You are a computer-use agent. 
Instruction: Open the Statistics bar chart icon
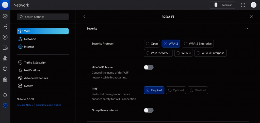[x=5, y=58]
